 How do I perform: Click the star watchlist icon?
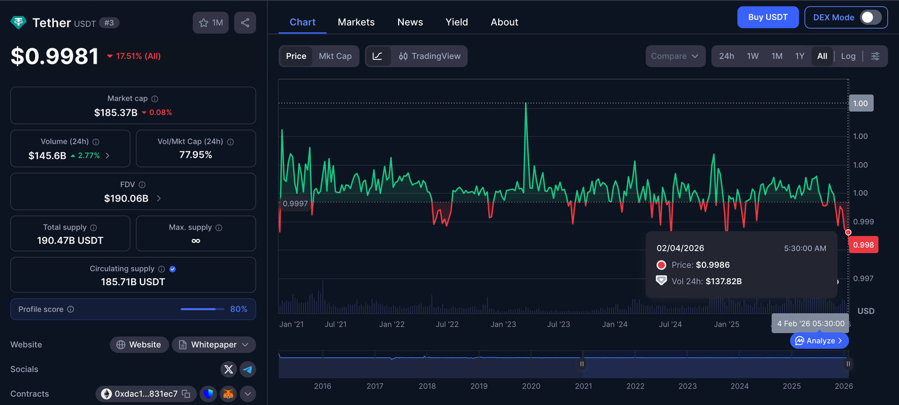[x=204, y=23]
